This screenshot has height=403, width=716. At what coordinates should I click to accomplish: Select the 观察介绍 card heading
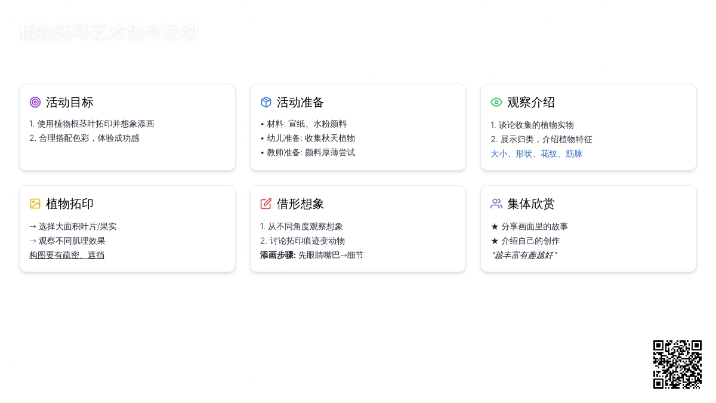531,102
